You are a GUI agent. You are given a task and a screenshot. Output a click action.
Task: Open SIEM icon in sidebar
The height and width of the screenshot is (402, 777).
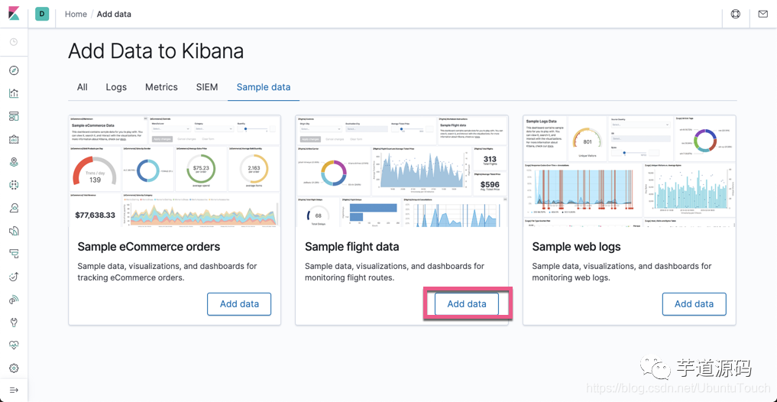click(x=14, y=300)
